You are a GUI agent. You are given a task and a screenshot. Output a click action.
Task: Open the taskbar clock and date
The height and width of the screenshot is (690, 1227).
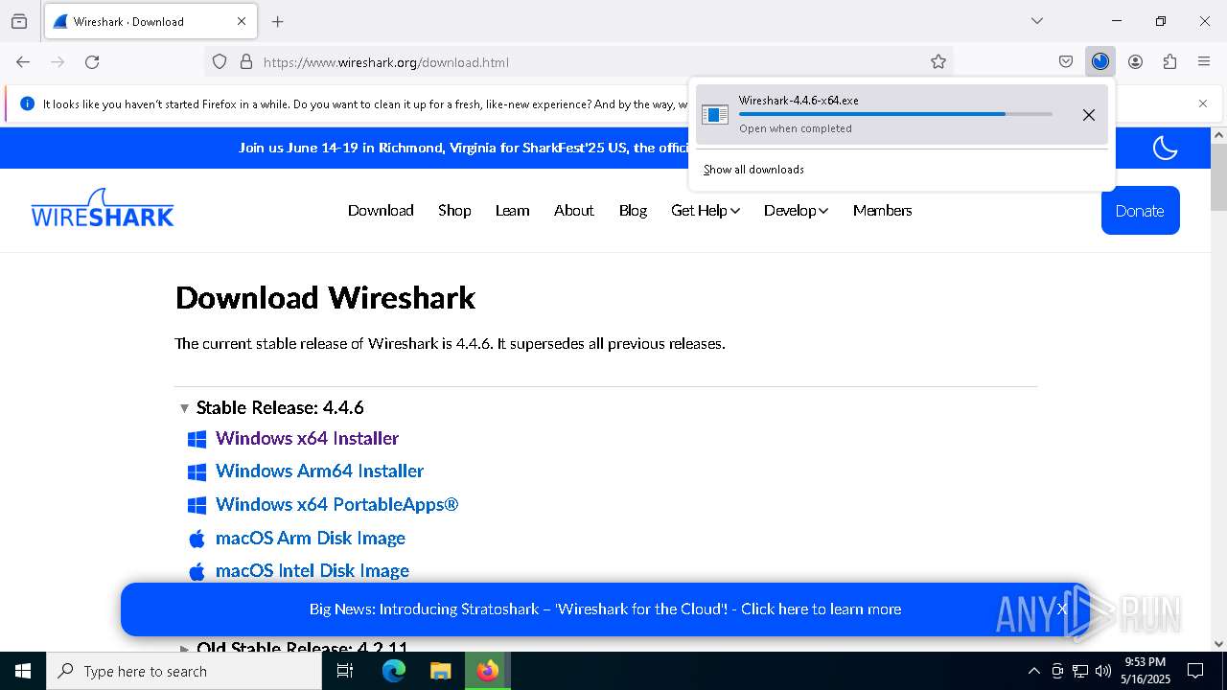[1146, 671]
